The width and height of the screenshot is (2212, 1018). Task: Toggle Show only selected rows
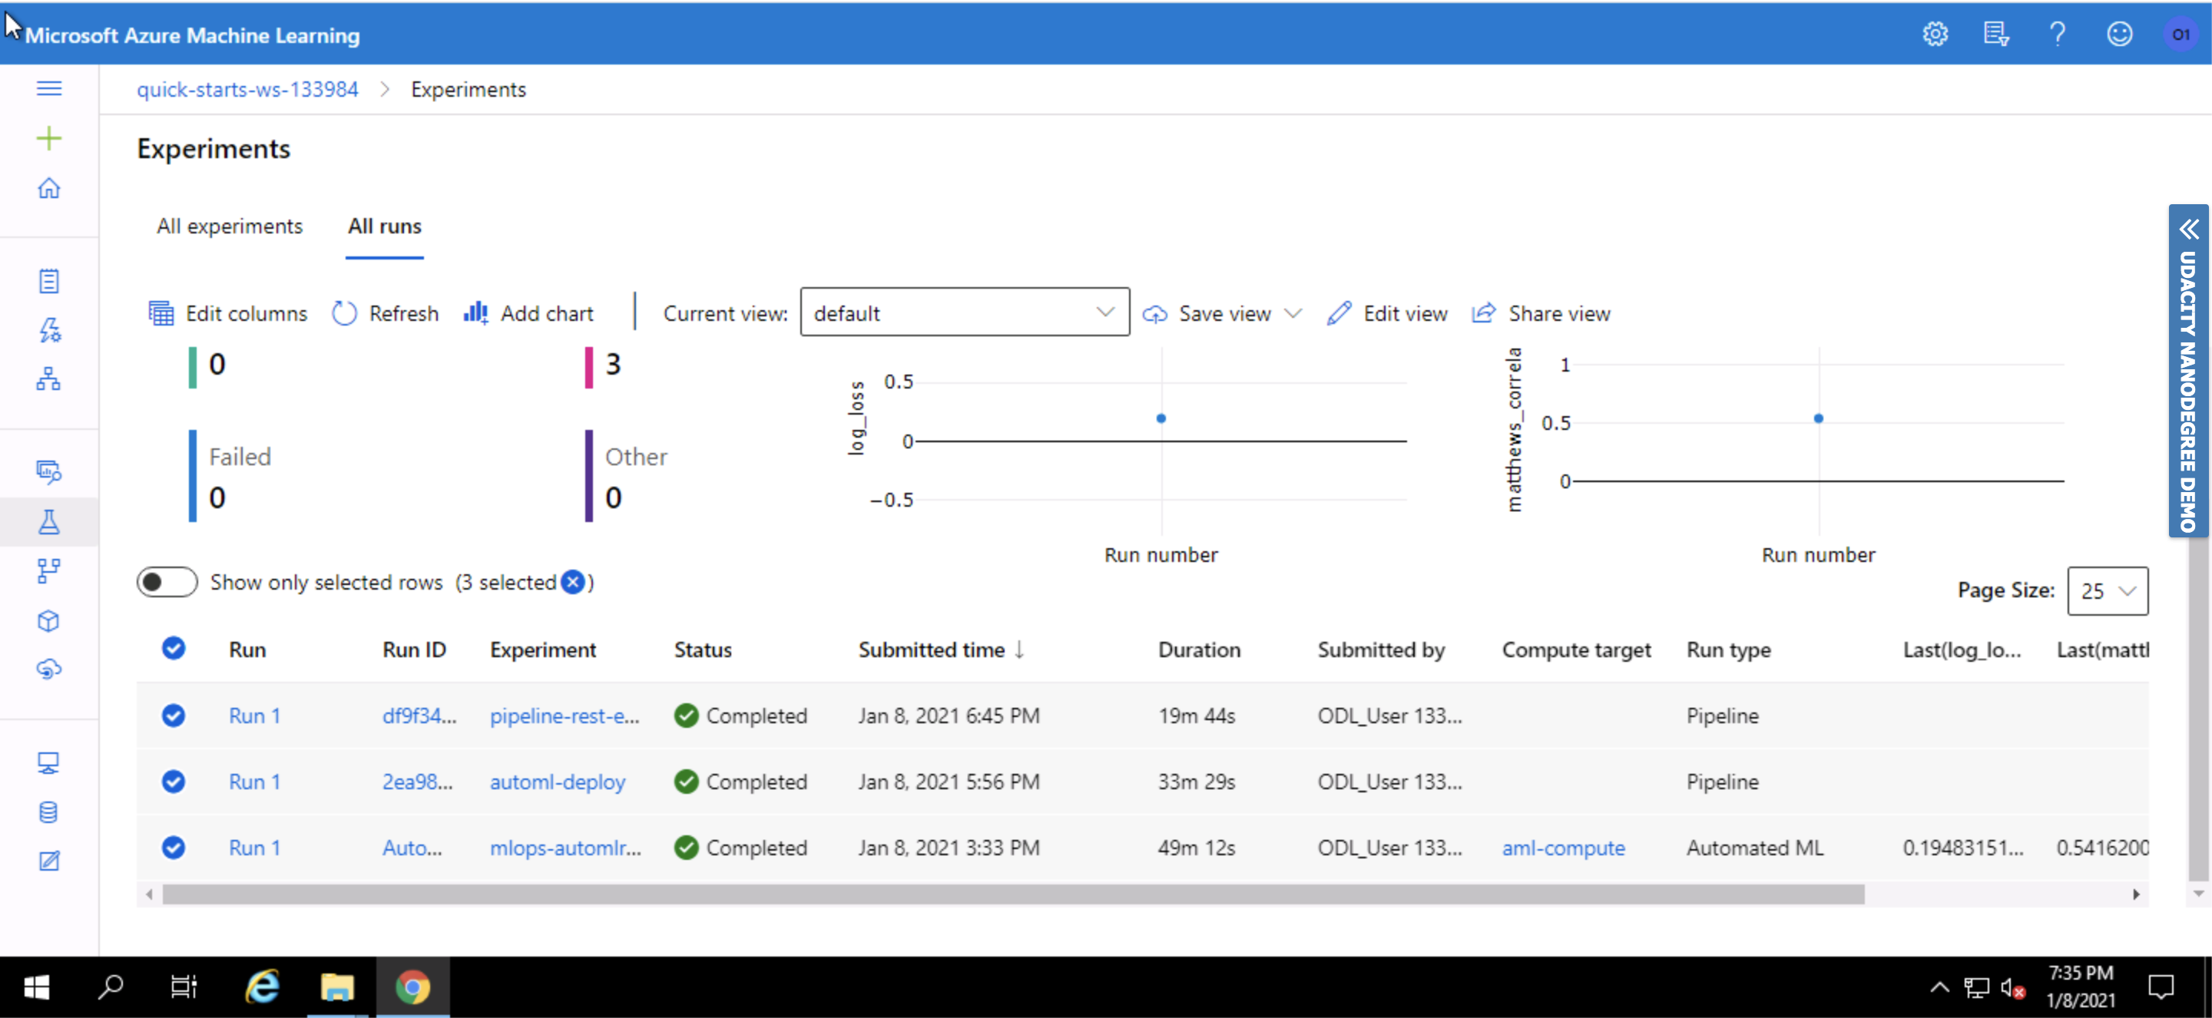167,582
